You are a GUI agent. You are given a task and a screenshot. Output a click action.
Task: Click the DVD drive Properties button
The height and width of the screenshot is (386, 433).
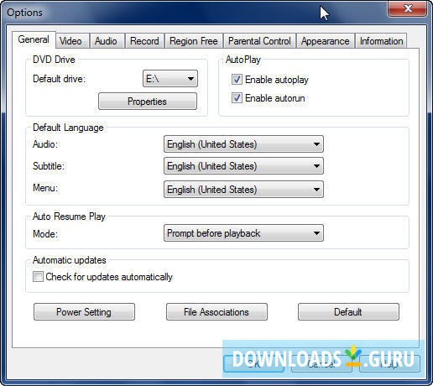(x=148, y=102)
